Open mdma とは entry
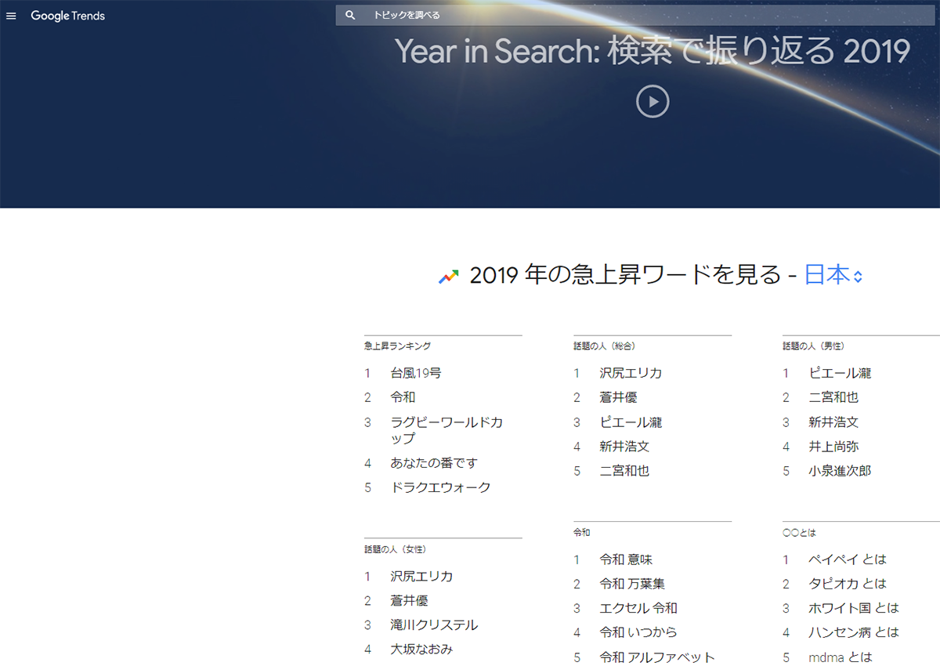 pyautogui.click(x=841, y=657)
